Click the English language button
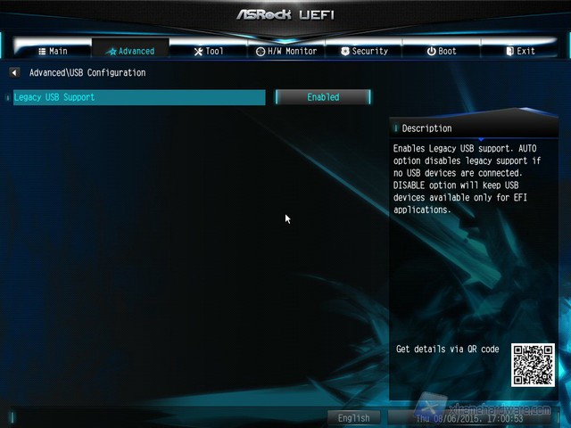The image size is (571, 428). pyautogui.click(x=354, y=417)
